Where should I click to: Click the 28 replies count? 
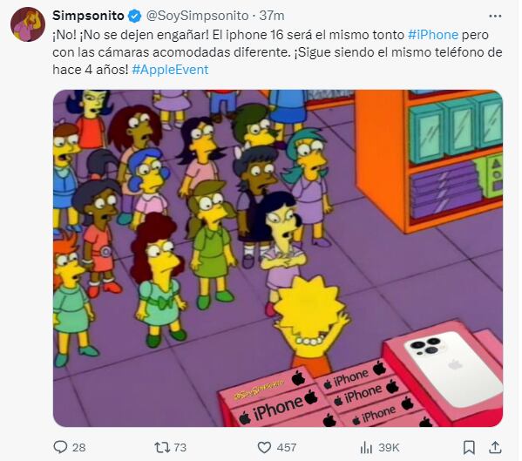click(x=79, y=447)
